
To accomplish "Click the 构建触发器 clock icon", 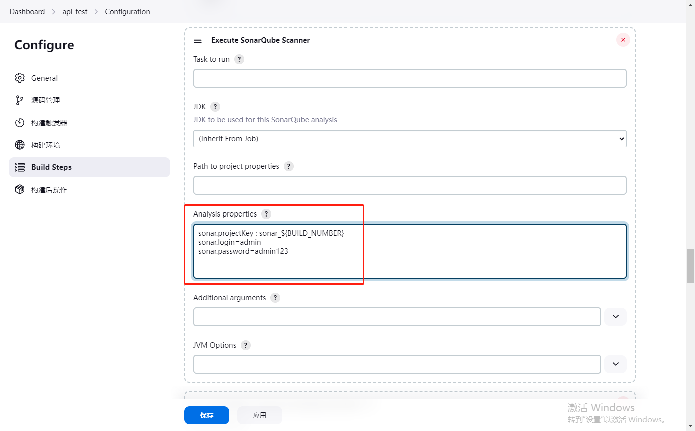I will tap(20, 123).
